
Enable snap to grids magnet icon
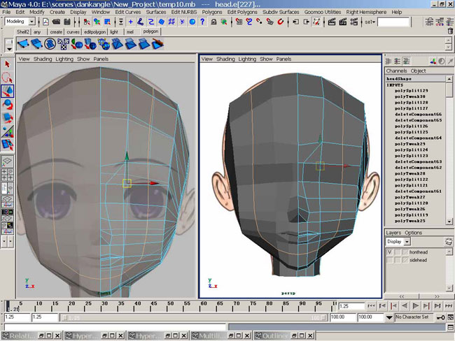pyautogui.click(x=239, y=22)
